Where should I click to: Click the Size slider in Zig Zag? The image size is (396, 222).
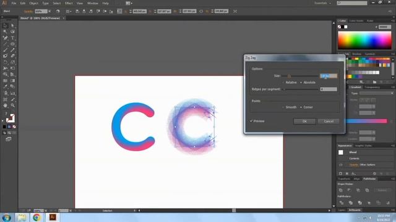click(x=300, y=76)
